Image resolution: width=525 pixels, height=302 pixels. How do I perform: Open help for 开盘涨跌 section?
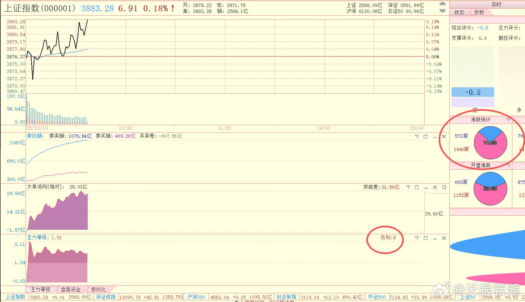(x=508, y=165)
